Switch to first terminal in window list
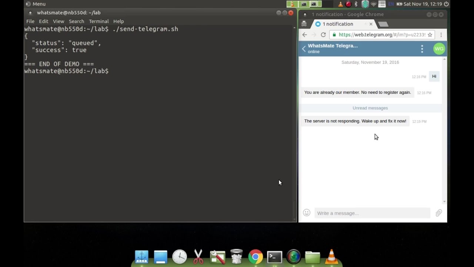The width and height of the screenshot is (474, 267). pos(304,4)
